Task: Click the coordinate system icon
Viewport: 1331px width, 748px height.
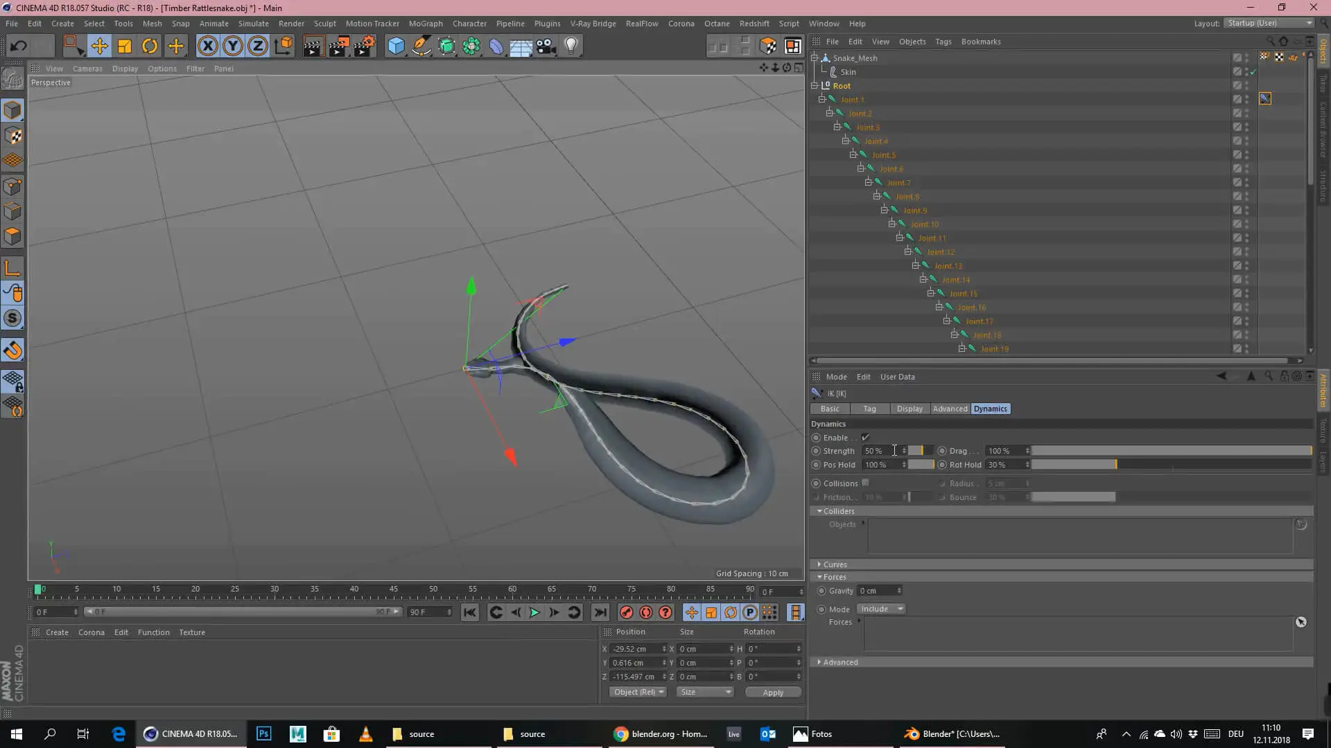Action: coord(284,46)
